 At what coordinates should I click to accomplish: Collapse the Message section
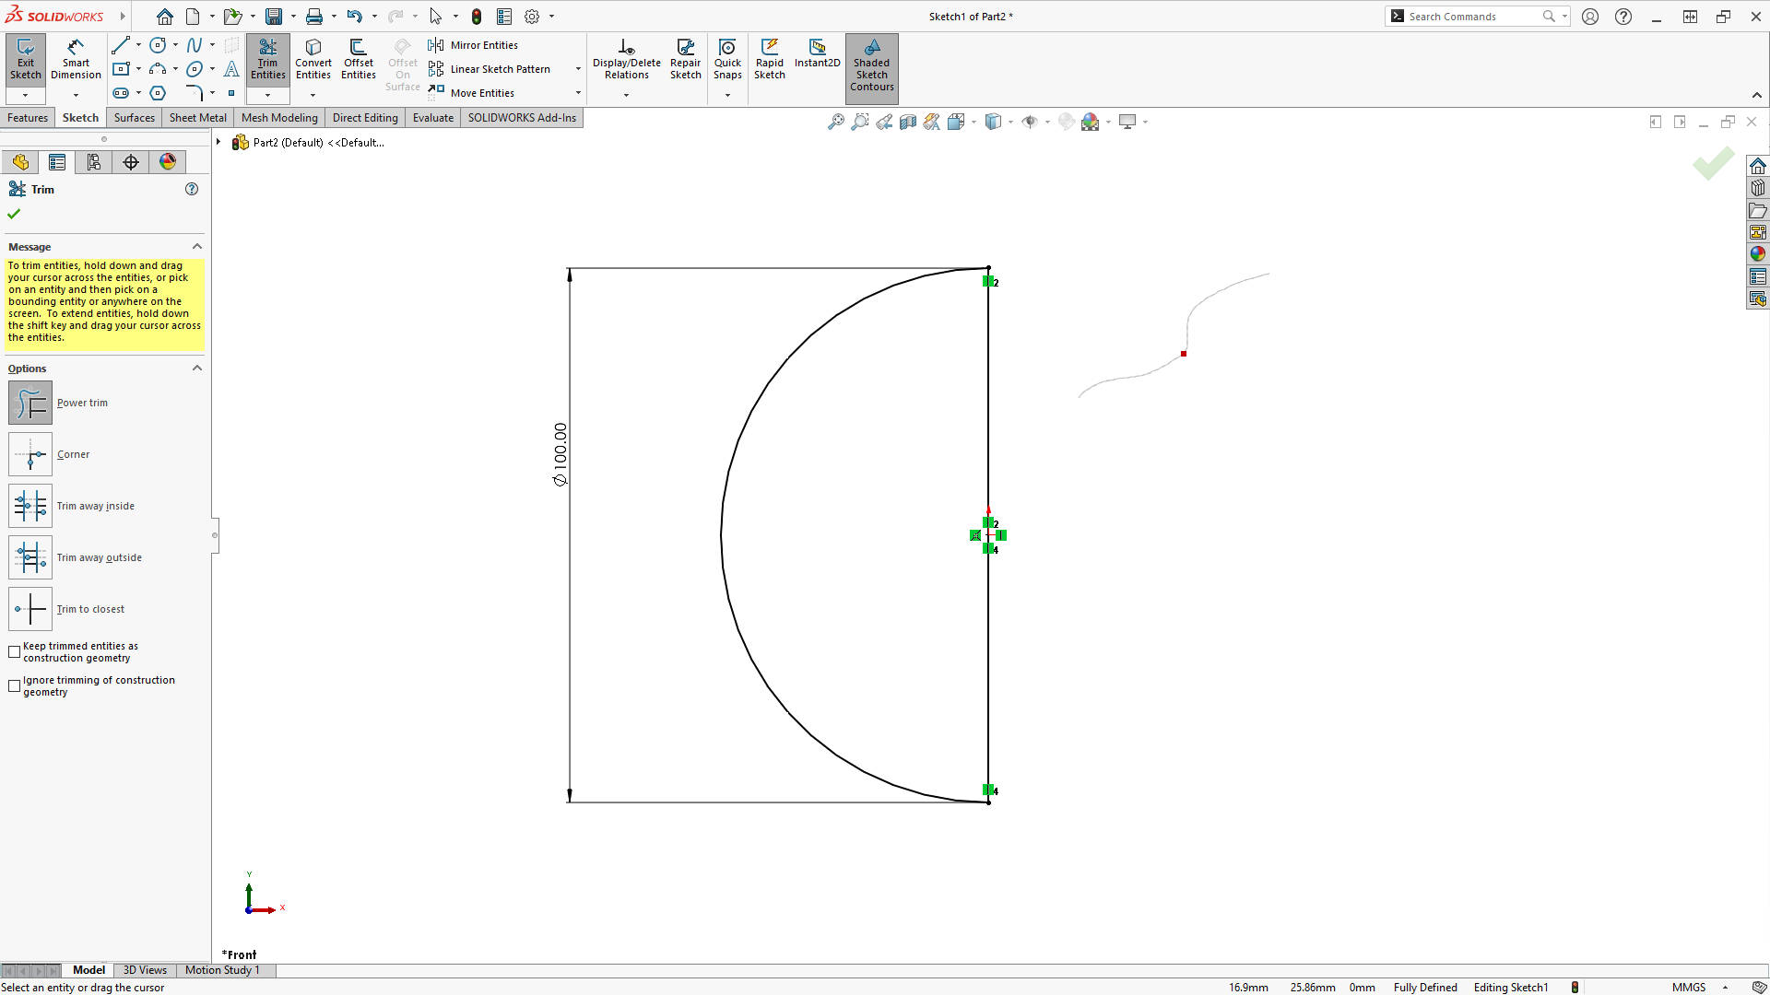pyautogui.click(x=196, y=247)
